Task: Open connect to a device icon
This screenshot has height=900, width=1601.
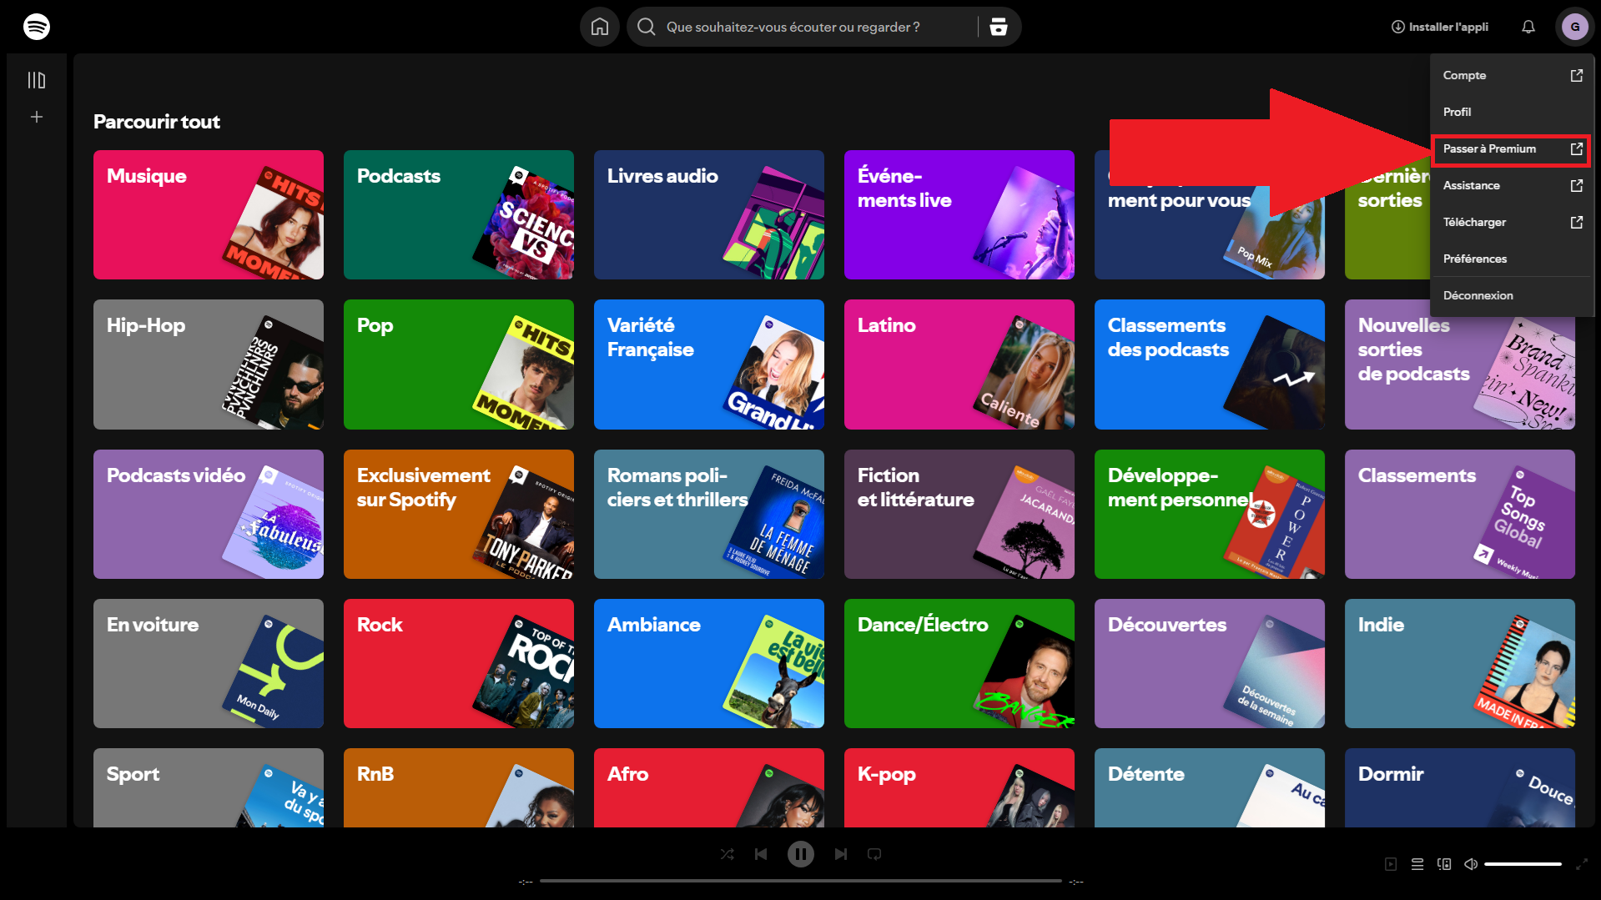Action: (x=1443, y=864)
